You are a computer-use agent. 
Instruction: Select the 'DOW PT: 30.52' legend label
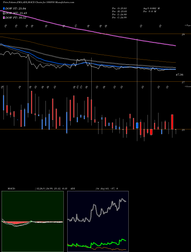(16, 18)
